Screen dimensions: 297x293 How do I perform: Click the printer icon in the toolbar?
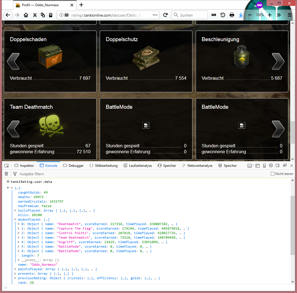(x=232, y=15)
